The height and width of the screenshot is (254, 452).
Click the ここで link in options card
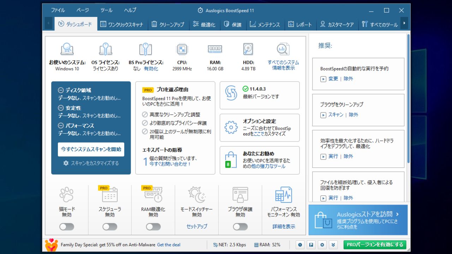[x=259, y=134]
